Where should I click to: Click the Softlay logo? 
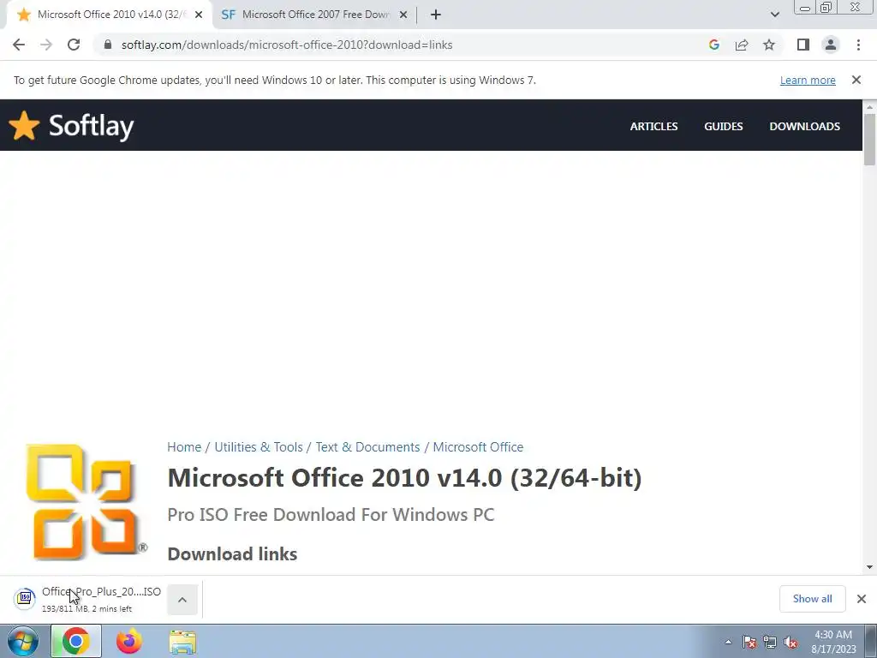coord(72,125)
